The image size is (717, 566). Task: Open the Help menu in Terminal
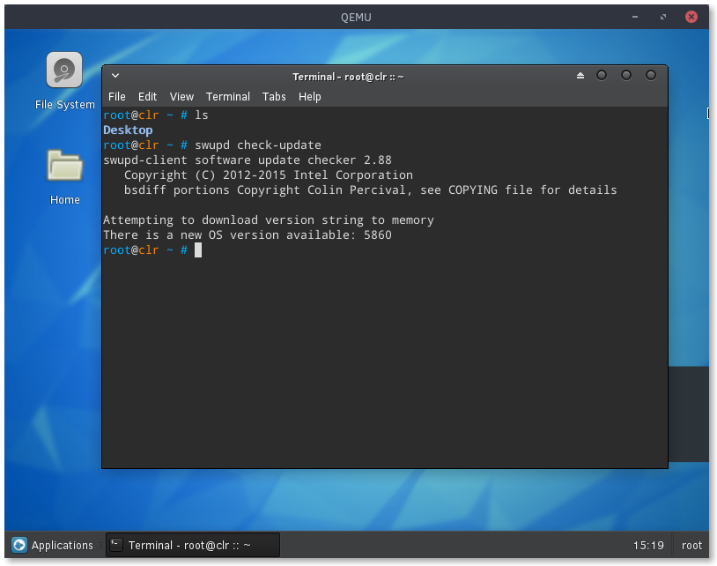pyautogui.click(x=309, y=97)
